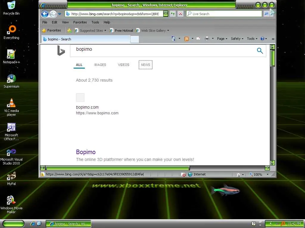Click the bopimo - Search taskbar button

[69, 224]
